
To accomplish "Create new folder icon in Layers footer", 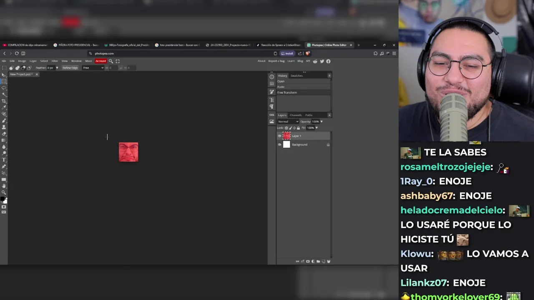I will point(318,261).
